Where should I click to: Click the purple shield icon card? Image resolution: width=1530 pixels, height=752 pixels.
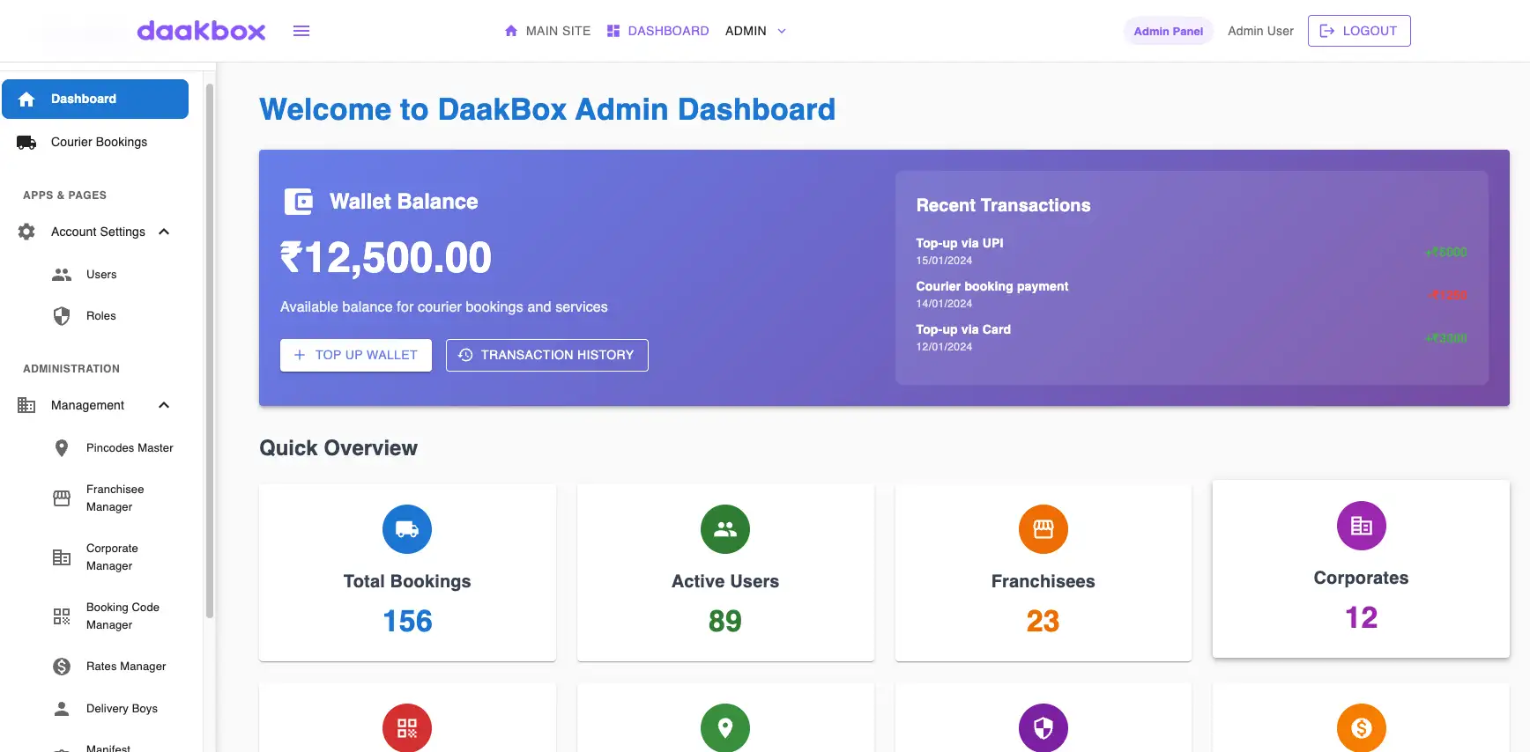[1044, 728]
